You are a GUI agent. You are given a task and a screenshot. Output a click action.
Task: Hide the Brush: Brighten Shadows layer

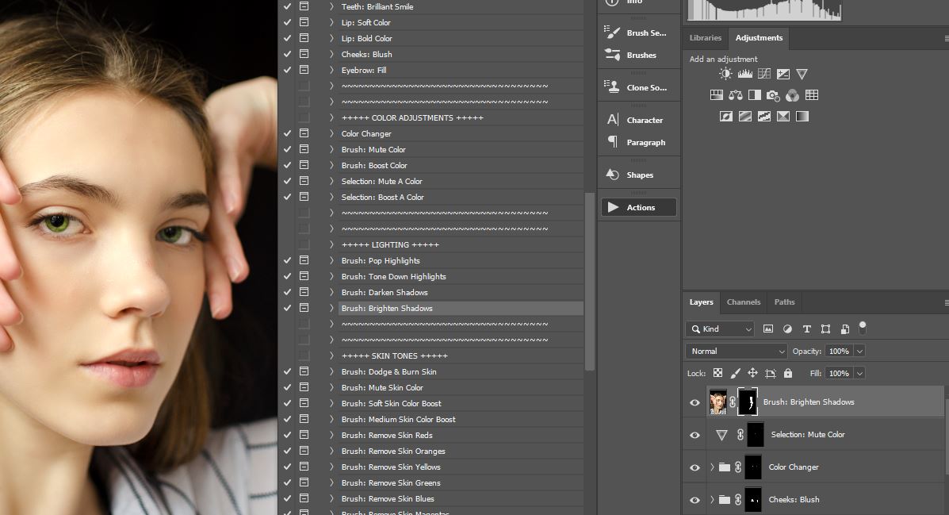(695, 402)
